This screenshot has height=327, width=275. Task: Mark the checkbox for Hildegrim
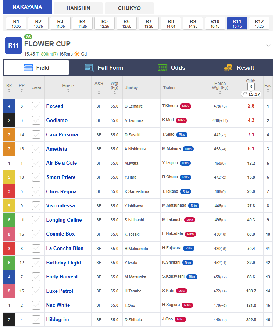pyautogui.click(x=36, y=320)
